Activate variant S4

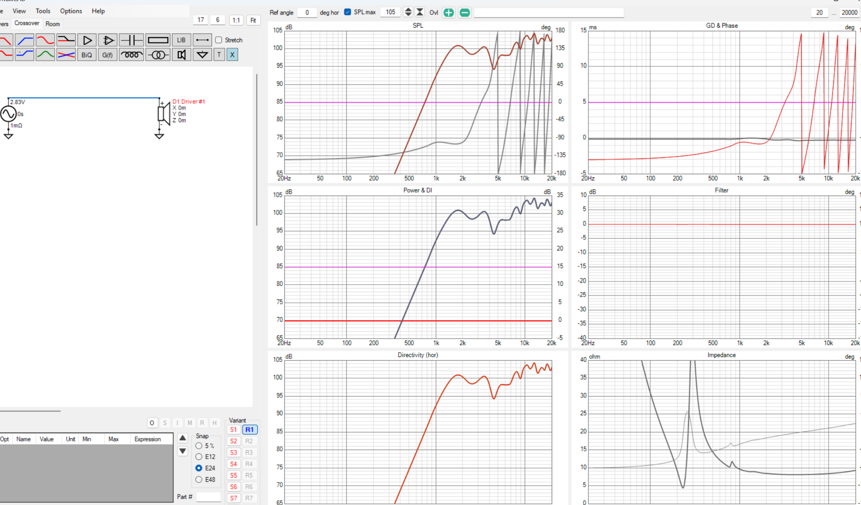[234, 464]
